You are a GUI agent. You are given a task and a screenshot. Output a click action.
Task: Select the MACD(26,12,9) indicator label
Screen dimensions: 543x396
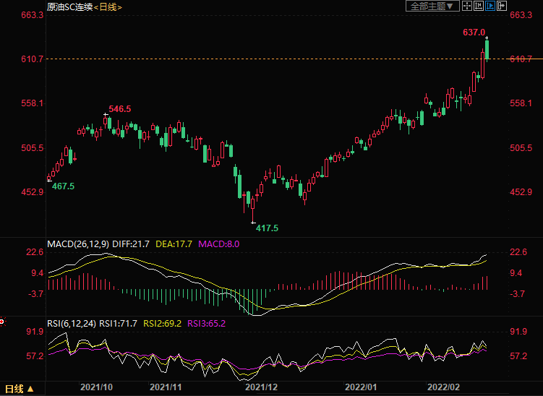[77, 244]
